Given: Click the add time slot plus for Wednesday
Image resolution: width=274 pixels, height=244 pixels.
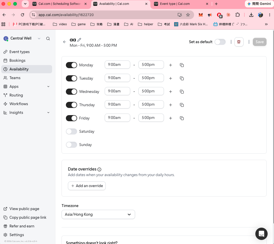Looking at the screenshot, I should tap(171, 92).
